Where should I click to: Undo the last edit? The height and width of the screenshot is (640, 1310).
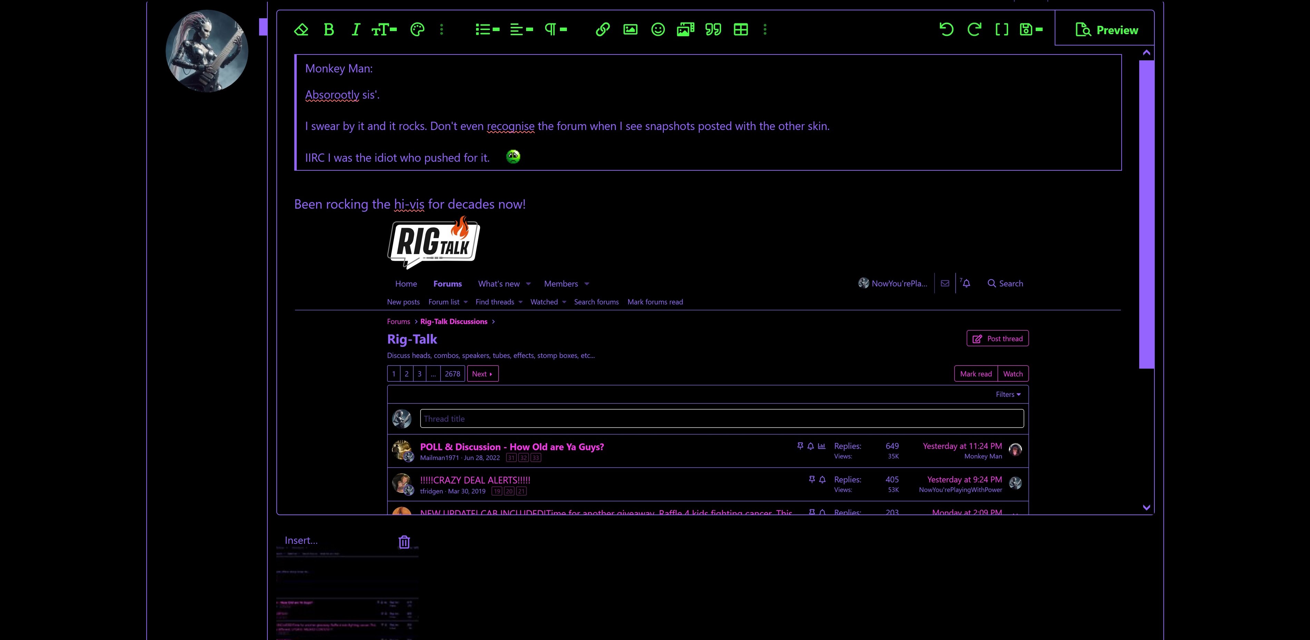(946, 30)
